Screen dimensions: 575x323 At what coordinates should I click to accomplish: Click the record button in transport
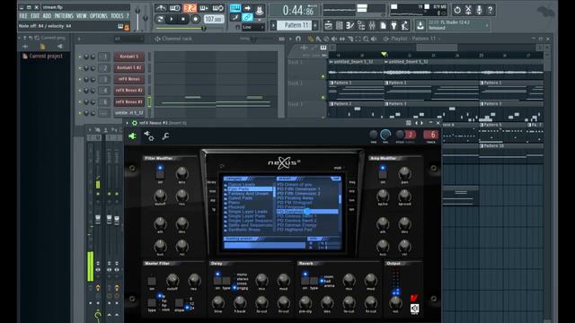(196, 19)
